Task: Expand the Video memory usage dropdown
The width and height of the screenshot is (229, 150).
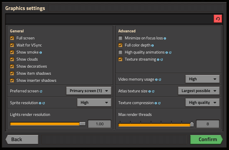Action: [x=202, y=79]
